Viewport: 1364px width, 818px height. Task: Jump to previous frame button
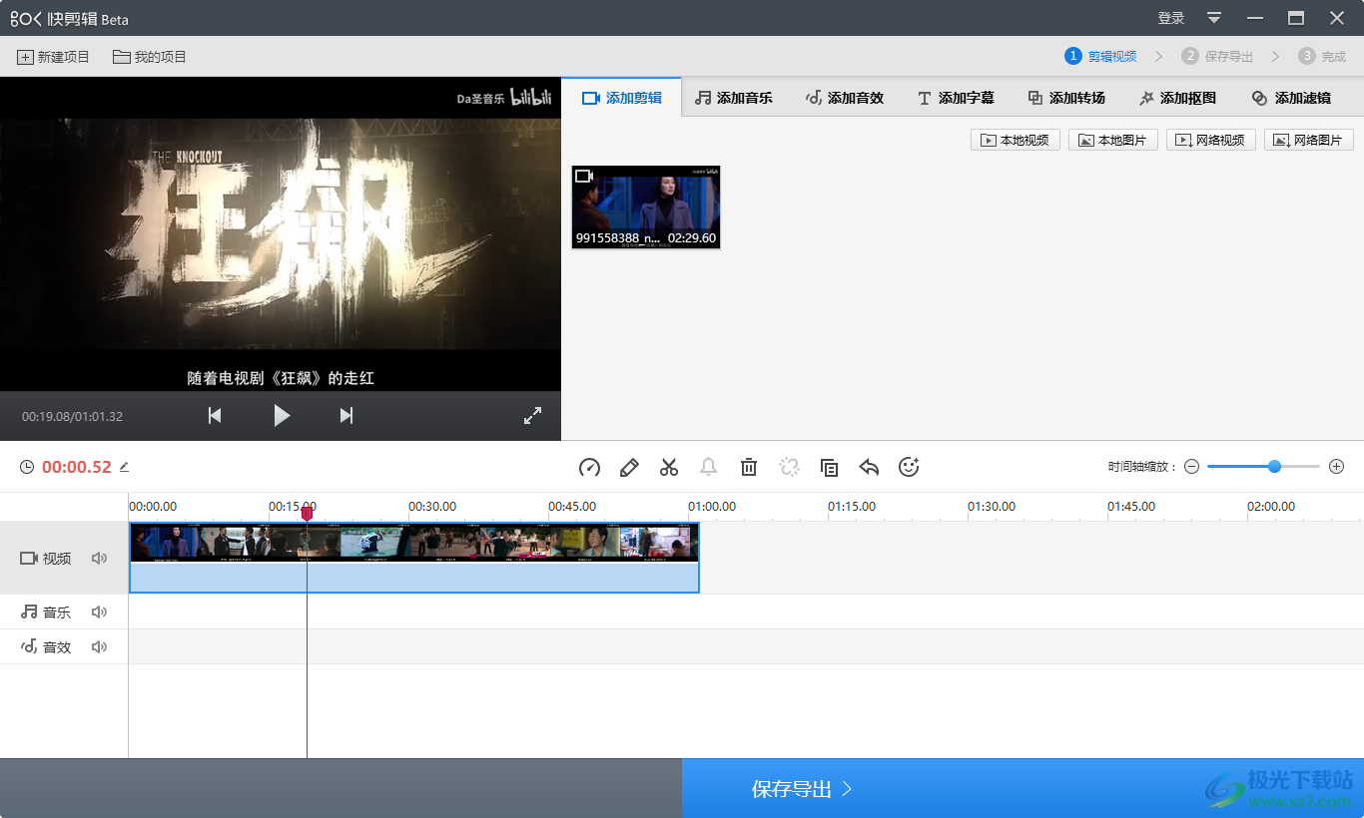pyautogui.click(x=215, y=416)
